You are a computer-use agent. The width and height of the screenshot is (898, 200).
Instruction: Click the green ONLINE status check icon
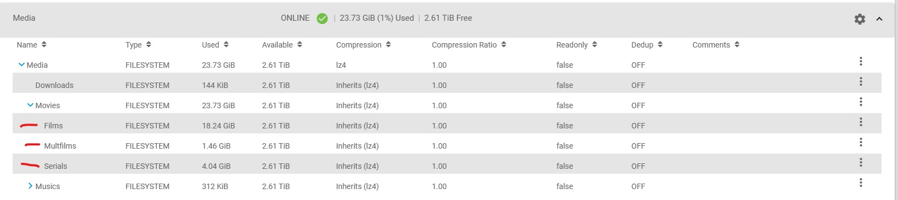[x=323, y=19]
